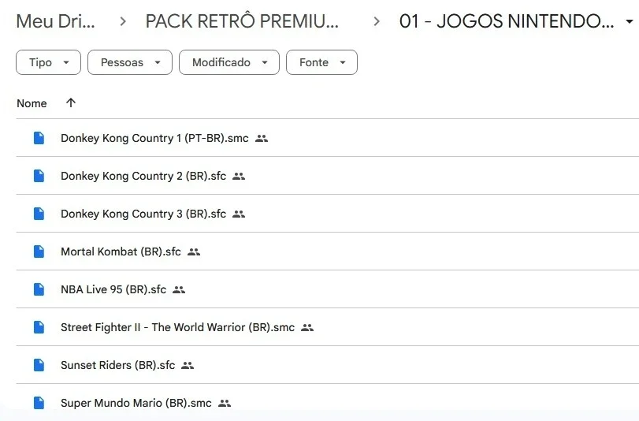
Task: Expand the Modificado filter dropdown
Action: click(x=229, y=62)
